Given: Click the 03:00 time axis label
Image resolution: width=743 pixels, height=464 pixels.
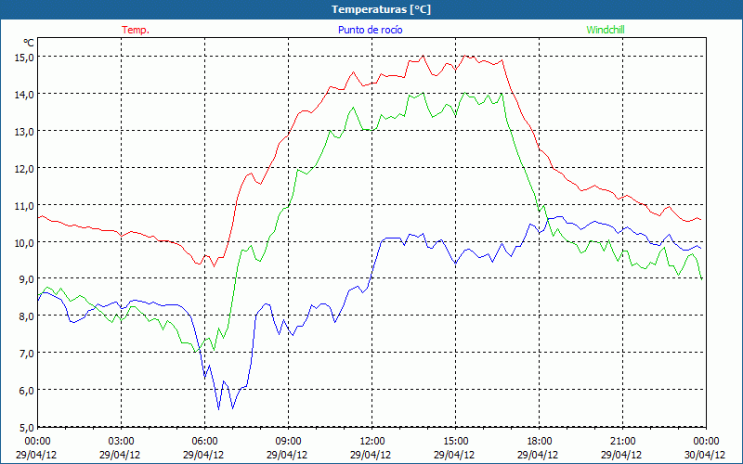Looking at the screenshot, I should [x=122, y=442].
